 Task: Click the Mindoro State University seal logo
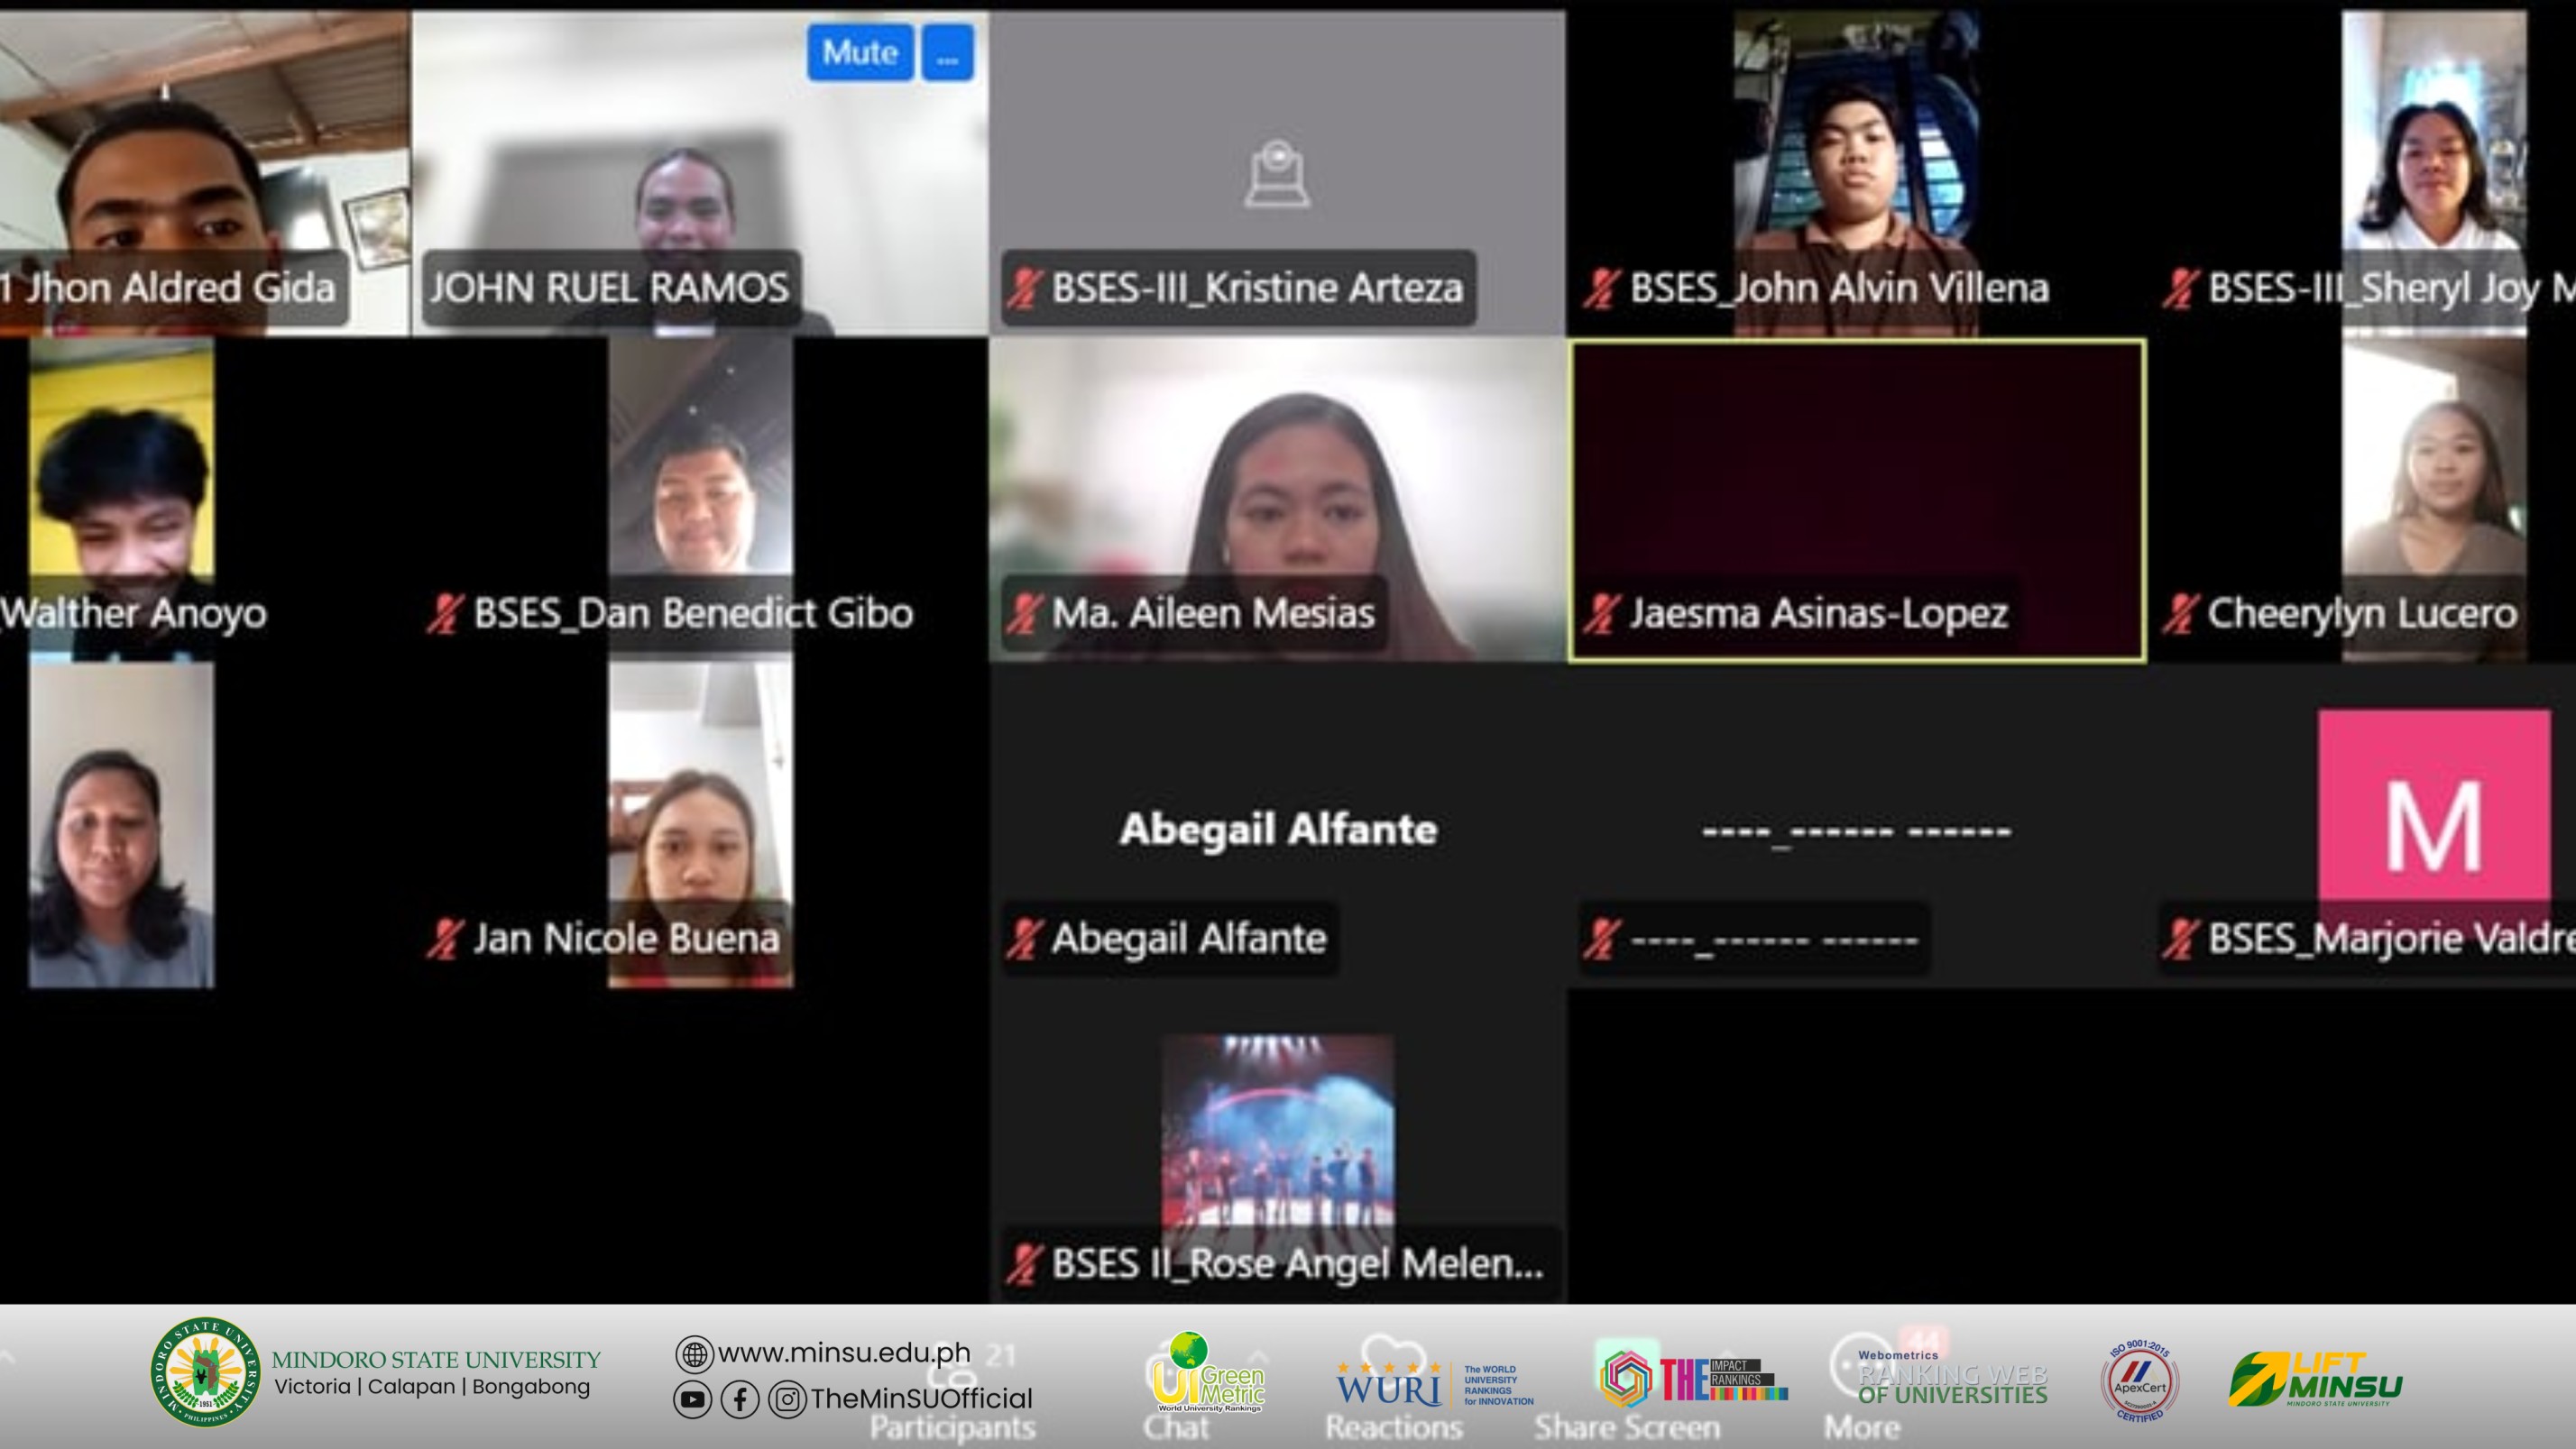pyautogui.click(x=205, y=1371)
